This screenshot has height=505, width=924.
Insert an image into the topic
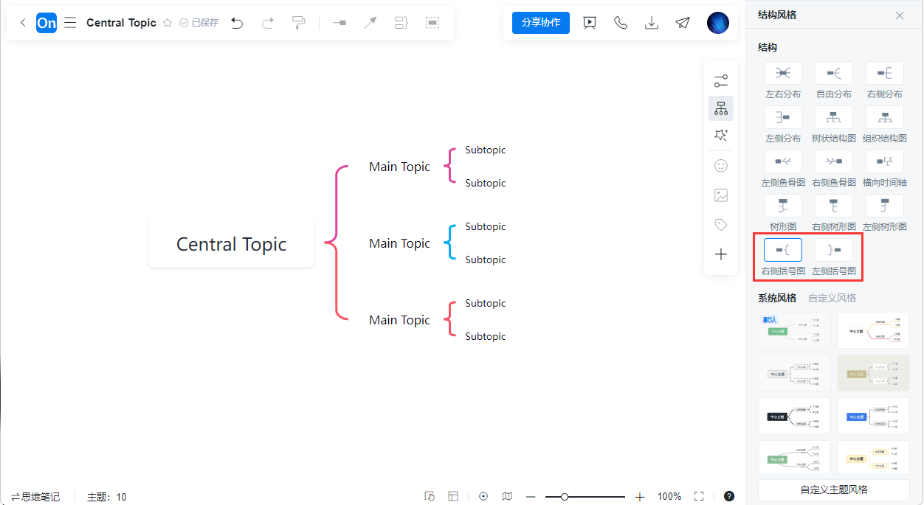point(721,195)
